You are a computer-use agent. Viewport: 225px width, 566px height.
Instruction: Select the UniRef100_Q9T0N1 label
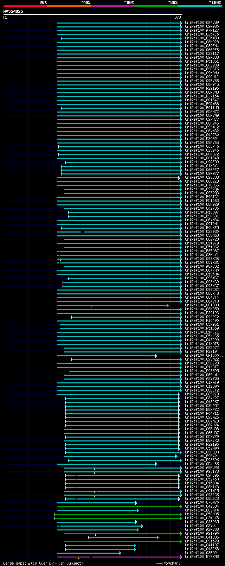point(202,224)
